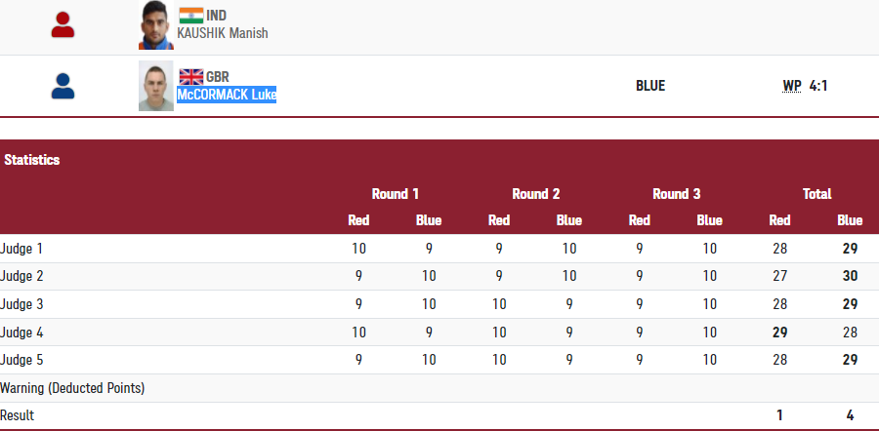
Task: Click the Statistics section header
Action: (x=31, y=160)
